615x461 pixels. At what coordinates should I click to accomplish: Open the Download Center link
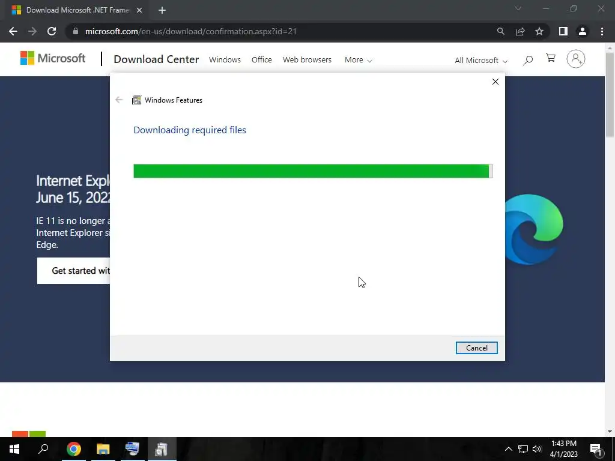156,59
